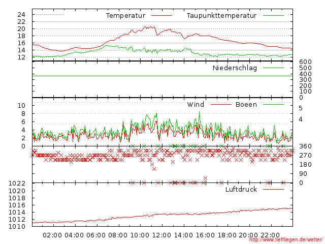Select the 08:00 time axis label

(x=118, y=235)
